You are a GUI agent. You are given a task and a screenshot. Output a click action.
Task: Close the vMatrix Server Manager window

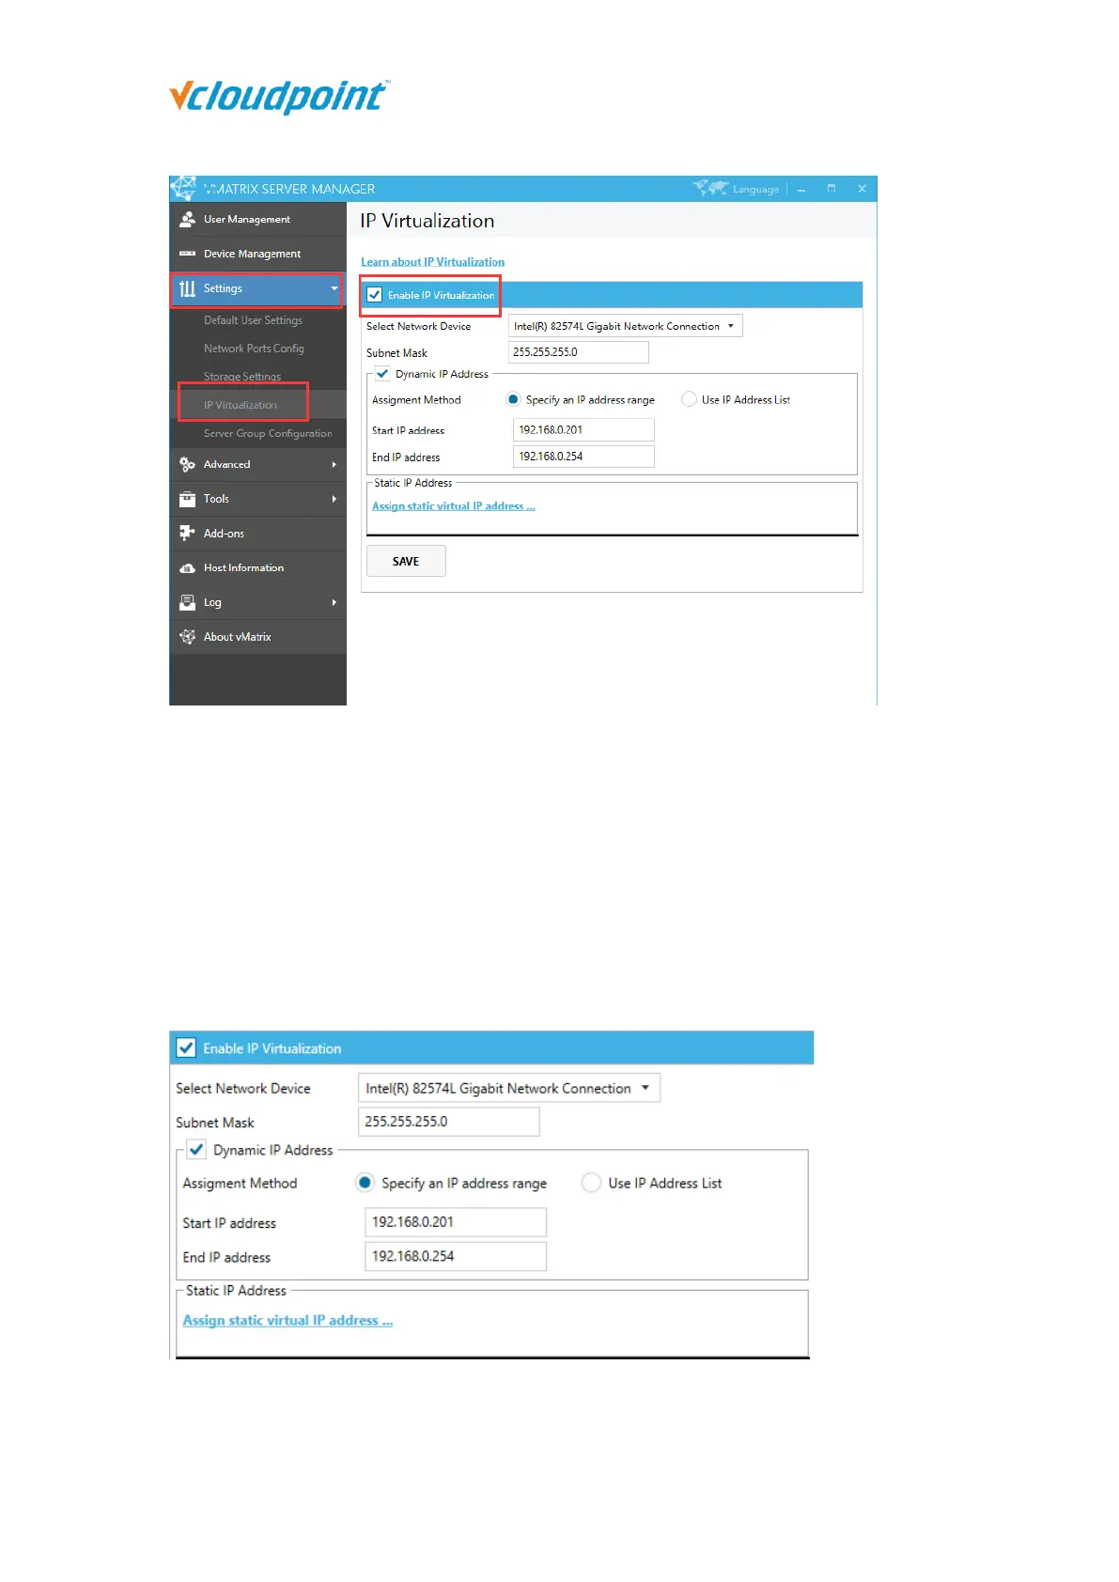[x=862, y=188]
